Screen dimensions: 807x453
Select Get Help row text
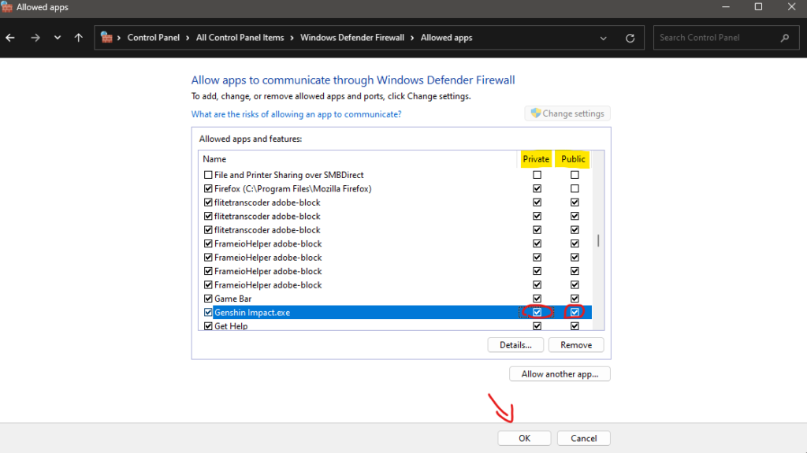coord(231,326)
